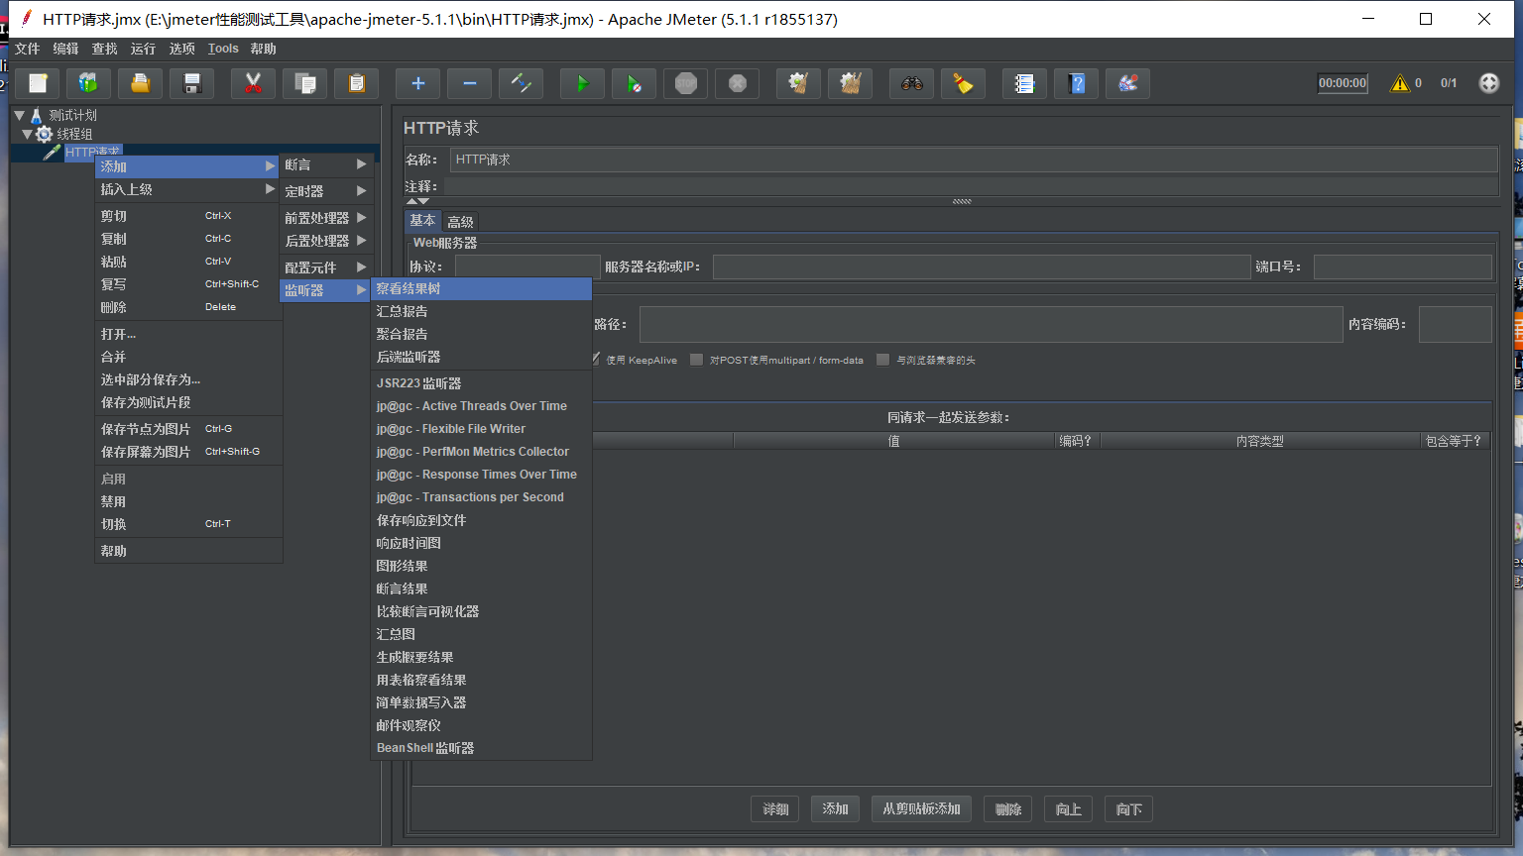Click the 测试计划 test plan tree icon
This screenshot has width=1523, height=856.
(37, 115)
